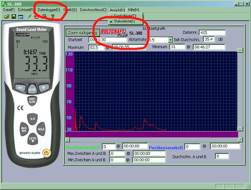Image resolution: width=251 pixels, height=190 pixels.
Task: Click the help question mark icon
Action: pos(53,17)
